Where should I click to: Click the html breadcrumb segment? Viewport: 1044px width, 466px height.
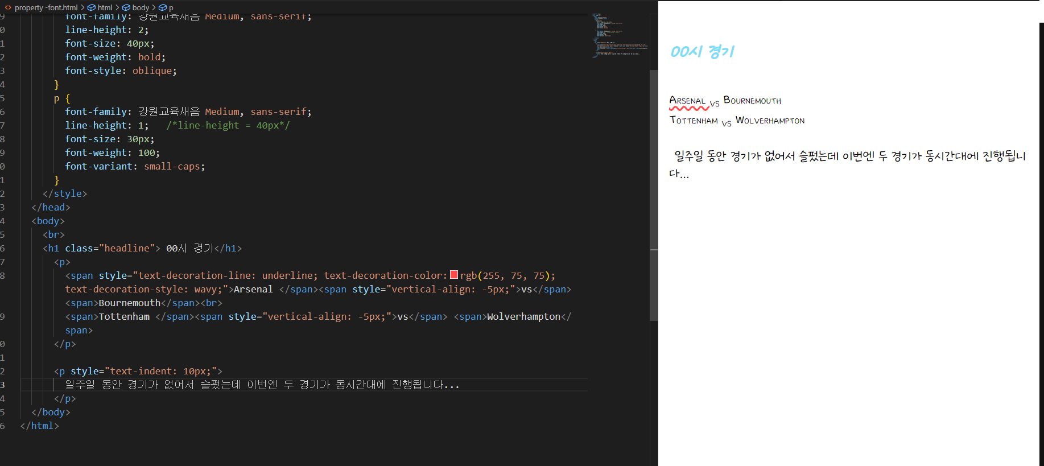pyautogui.click(x=105, y=7)
